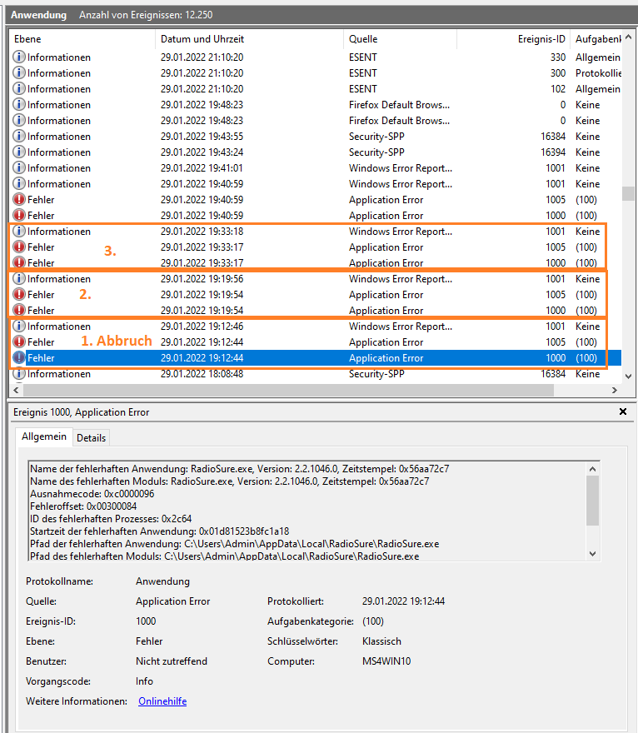Screen dimensions: 638x733
Task: Click info icon of Security-SPP 19:43:24 row
Action: 18,152
